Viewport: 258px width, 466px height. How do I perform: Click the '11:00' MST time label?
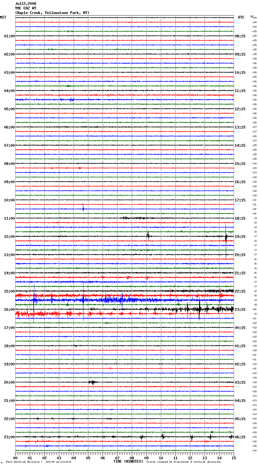pos(9,218)
